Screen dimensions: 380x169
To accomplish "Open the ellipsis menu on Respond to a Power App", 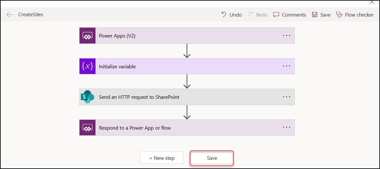I will [286, 127].
